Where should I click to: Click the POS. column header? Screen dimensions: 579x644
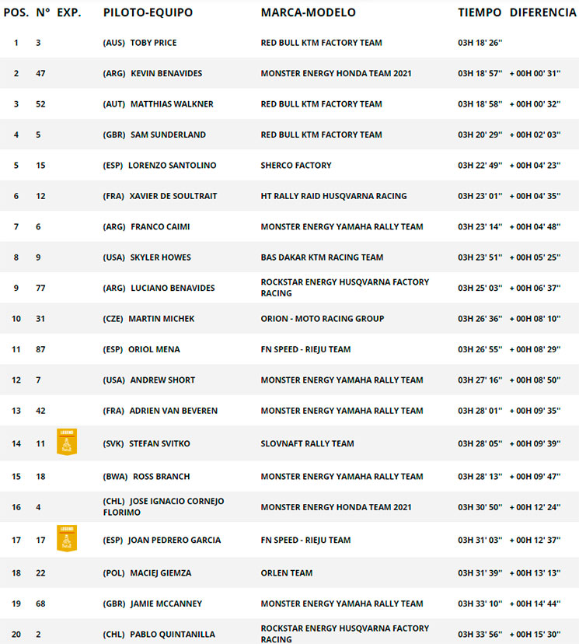16,12
